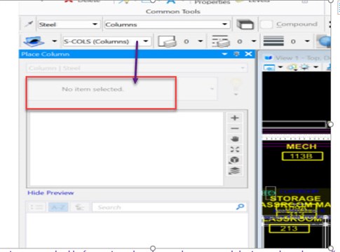The width and height of the screenshot is (340, 252).
Task: Zoom out the preview with minus button
Action: point(235,129)
